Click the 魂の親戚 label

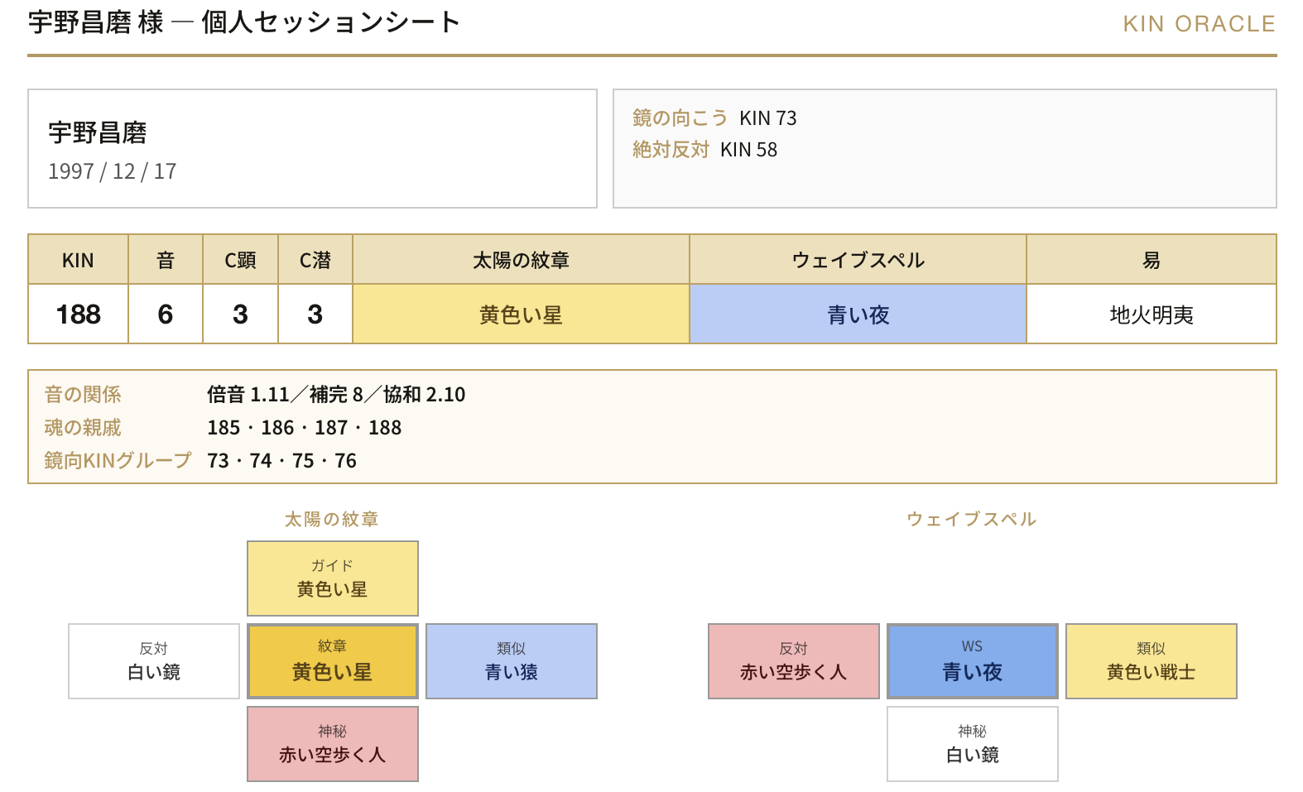(x=83, y=428)
